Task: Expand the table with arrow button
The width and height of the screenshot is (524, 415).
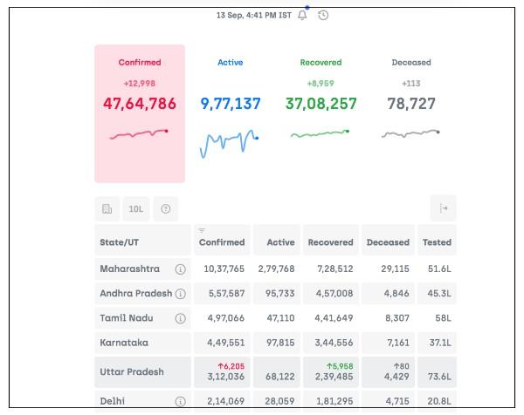Action: coord(443,208)
